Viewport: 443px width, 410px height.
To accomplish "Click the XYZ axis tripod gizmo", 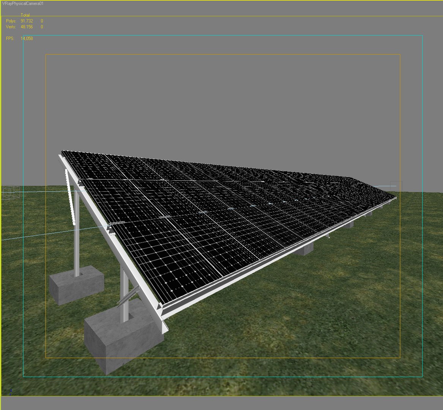I will click(x=11, y=392).
